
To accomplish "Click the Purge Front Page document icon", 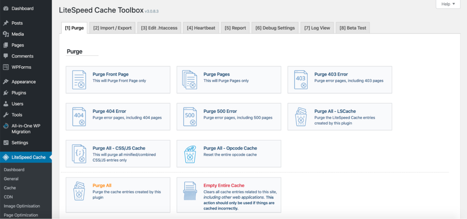I will coord(79,80).
